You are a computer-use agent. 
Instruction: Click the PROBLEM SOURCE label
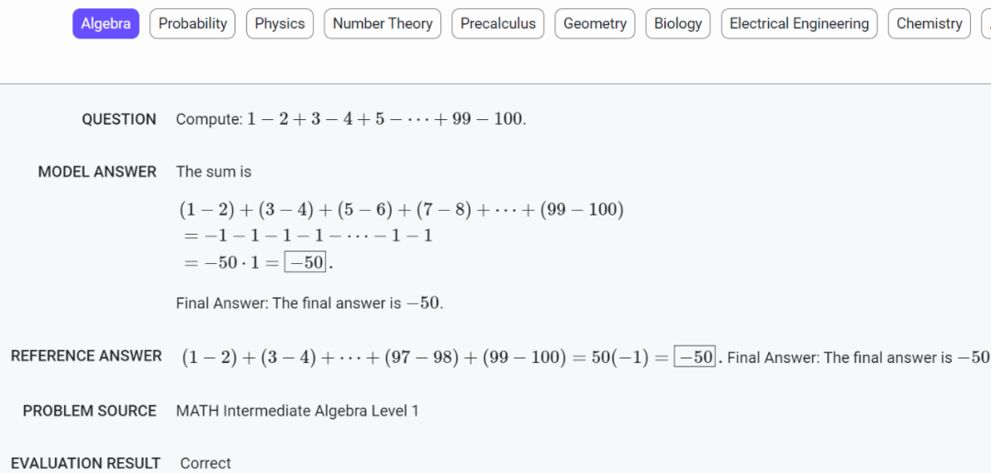click(90, 411)
